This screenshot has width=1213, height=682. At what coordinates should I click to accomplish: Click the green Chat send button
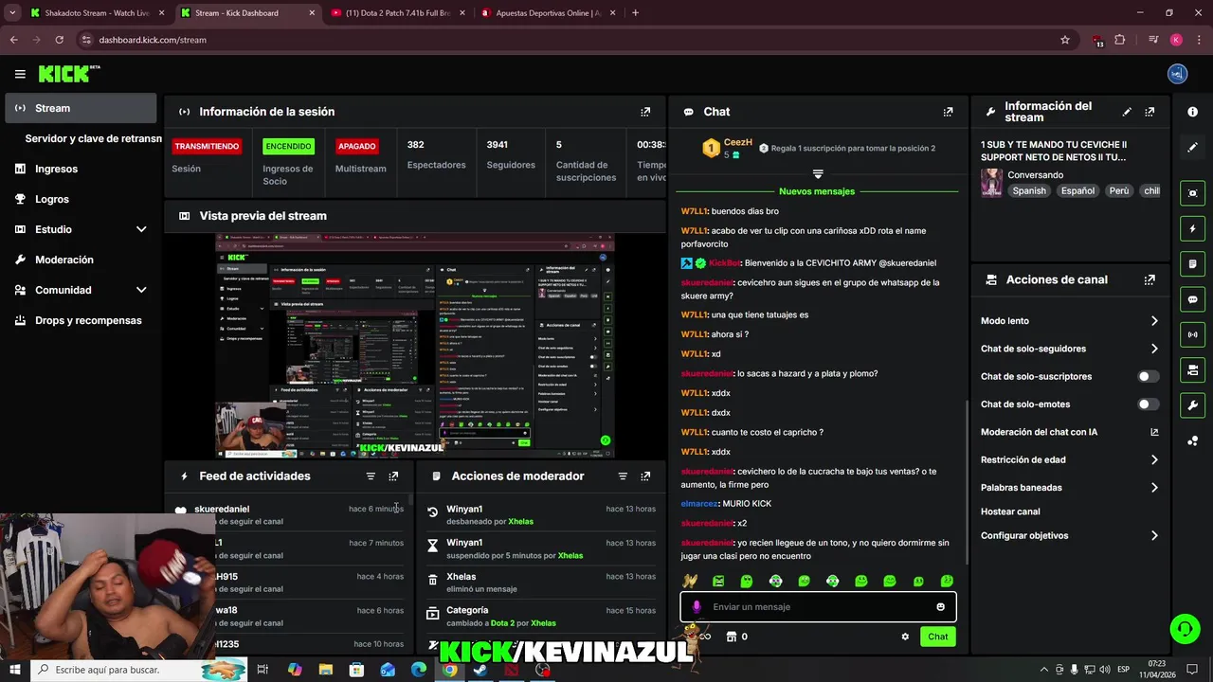[x=937, y=637]
